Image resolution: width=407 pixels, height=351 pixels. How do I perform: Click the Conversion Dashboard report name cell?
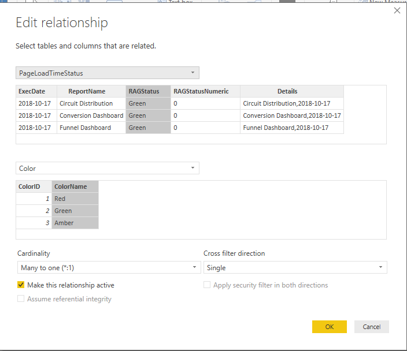pyautogui.click(x=91, y=115)
